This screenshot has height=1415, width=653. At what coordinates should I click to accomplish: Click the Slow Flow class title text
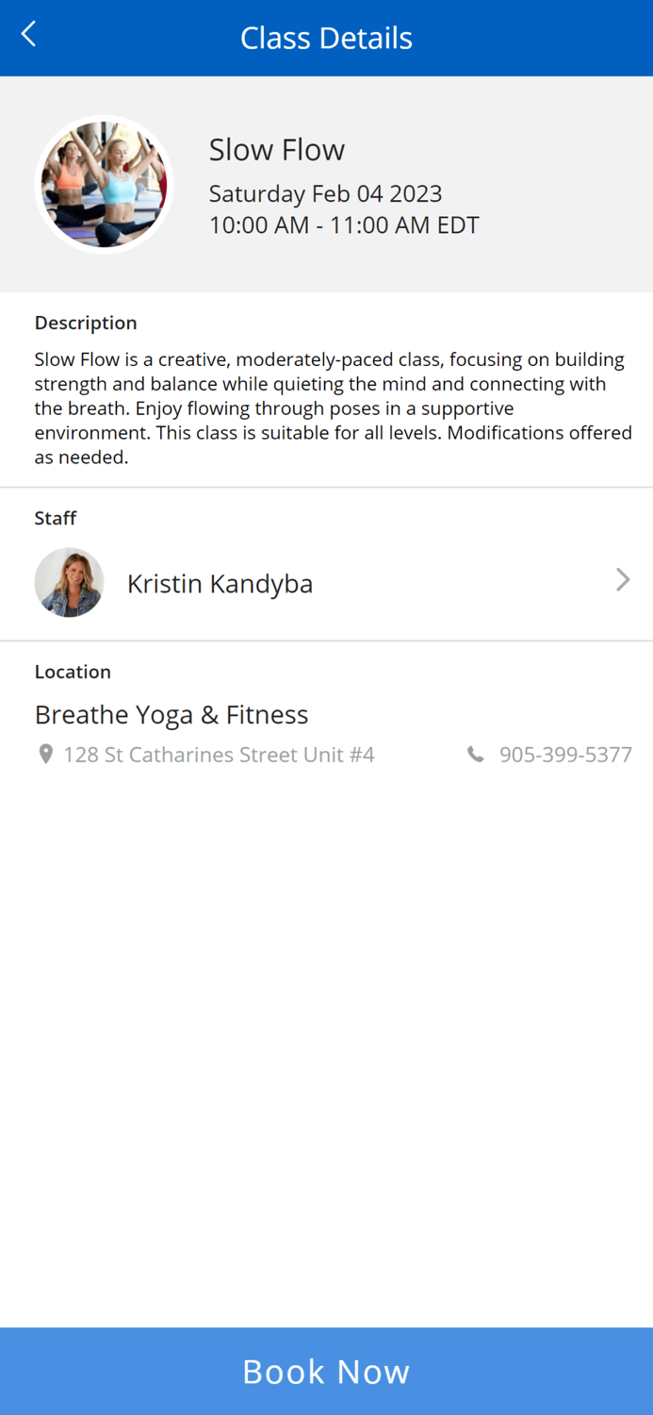tap(276, 149)
